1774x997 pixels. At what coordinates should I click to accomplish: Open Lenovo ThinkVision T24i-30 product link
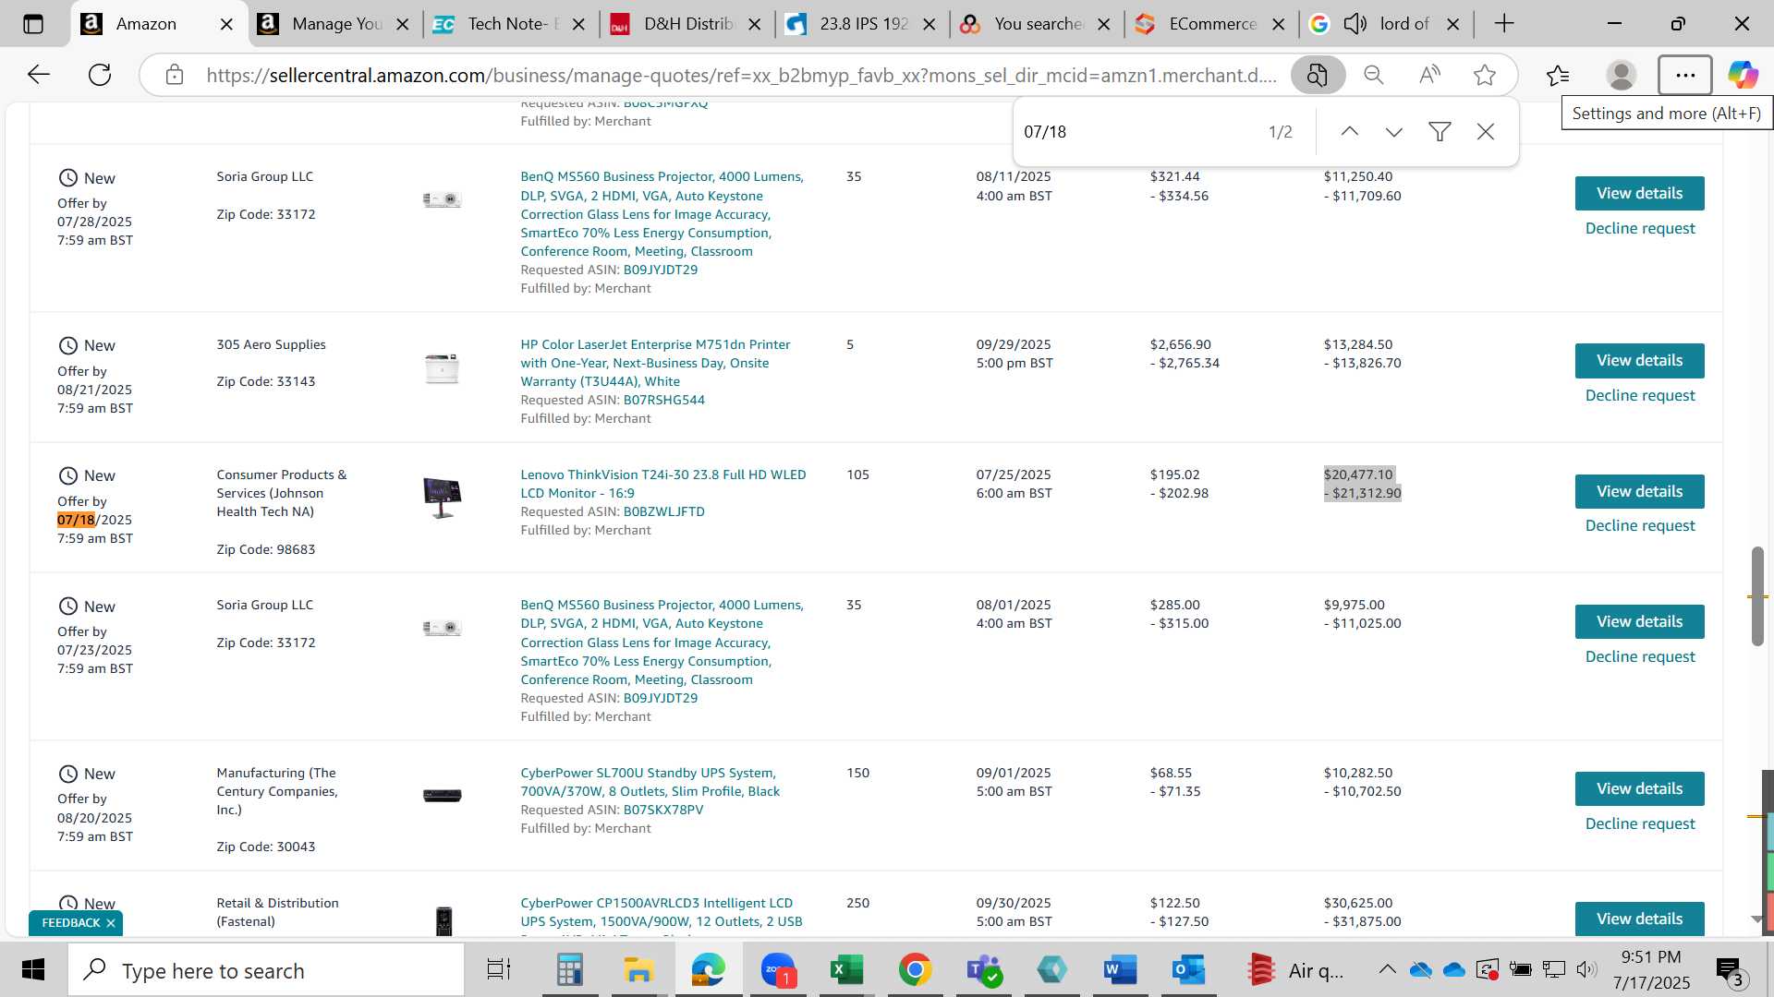(x=662, y=484)
